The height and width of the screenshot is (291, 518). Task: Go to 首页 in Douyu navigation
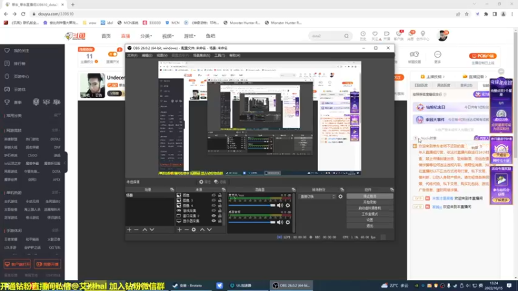(x=106, y=36)
